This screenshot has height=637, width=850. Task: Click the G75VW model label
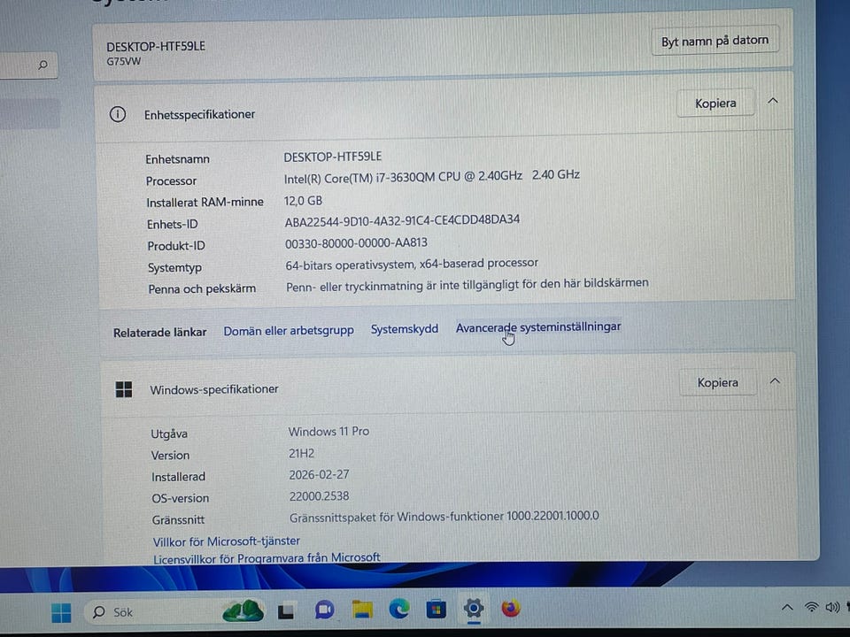[124, 62]
